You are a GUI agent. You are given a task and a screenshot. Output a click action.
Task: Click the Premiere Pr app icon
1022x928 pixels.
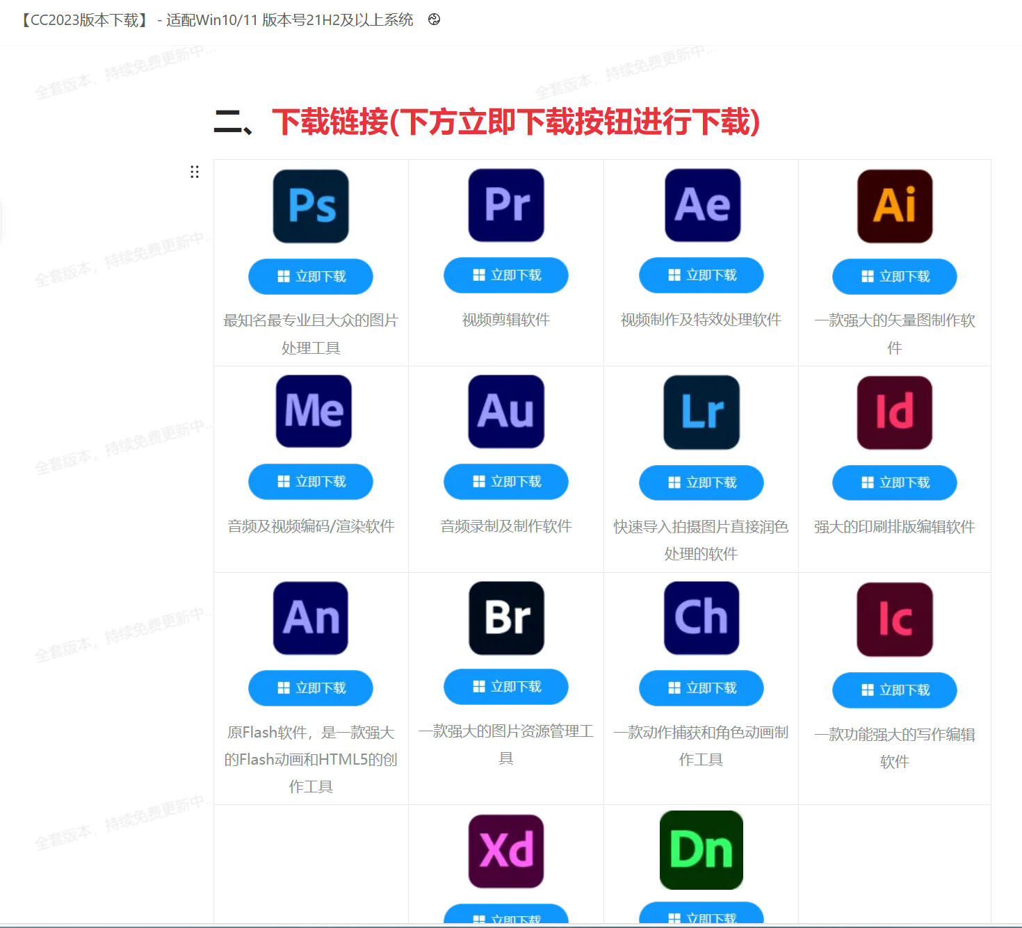click(x=506, y=205)
